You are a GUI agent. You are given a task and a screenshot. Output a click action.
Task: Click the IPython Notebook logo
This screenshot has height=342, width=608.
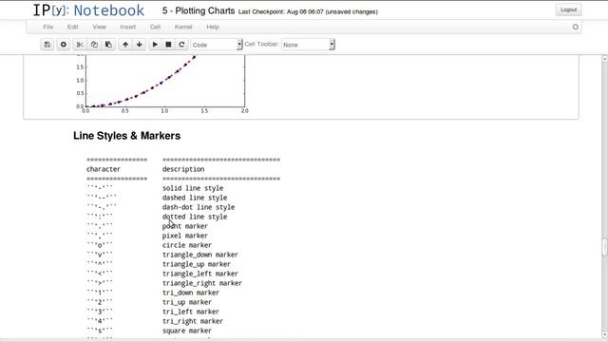[88, 10]
